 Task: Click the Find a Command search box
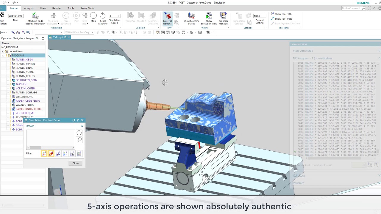[354, 8]
